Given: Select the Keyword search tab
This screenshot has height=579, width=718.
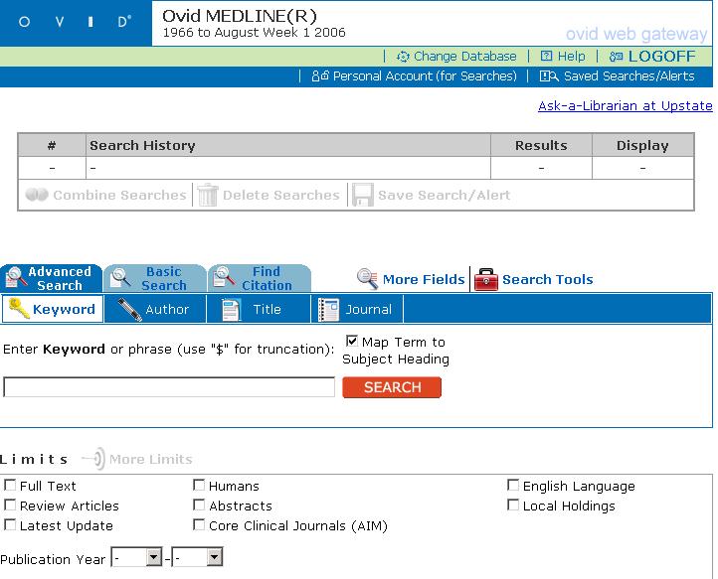Looking at the screenshot, I should pyautogui.click(x=53, y=309).
